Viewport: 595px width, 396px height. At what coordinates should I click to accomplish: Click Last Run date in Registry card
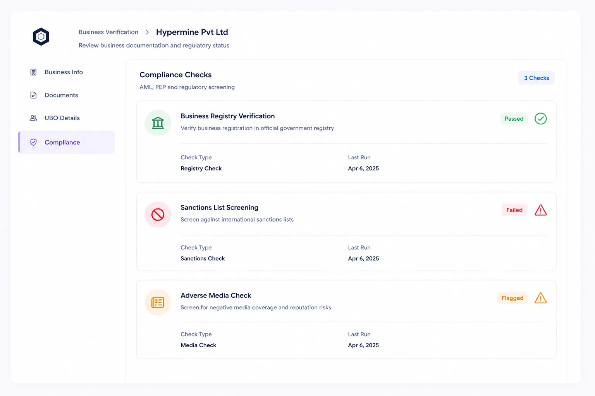pos(363,169)
